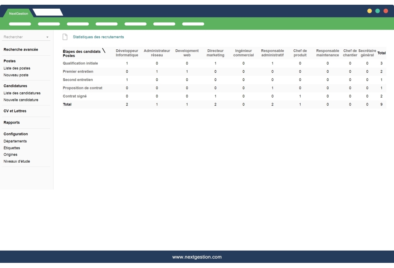Click the www.nextgestion.com footer link
Screen dimensions: 394x268
(197, 257)
